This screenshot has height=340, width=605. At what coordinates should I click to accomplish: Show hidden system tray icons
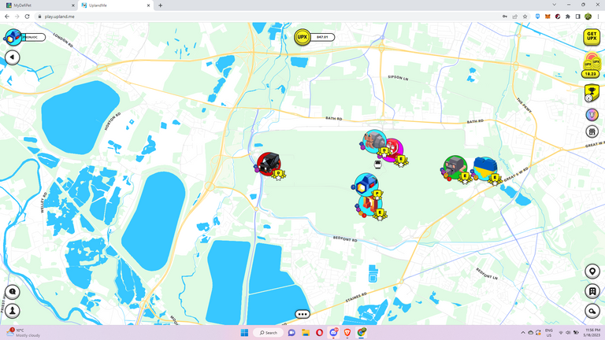click(x=523, y=333)
